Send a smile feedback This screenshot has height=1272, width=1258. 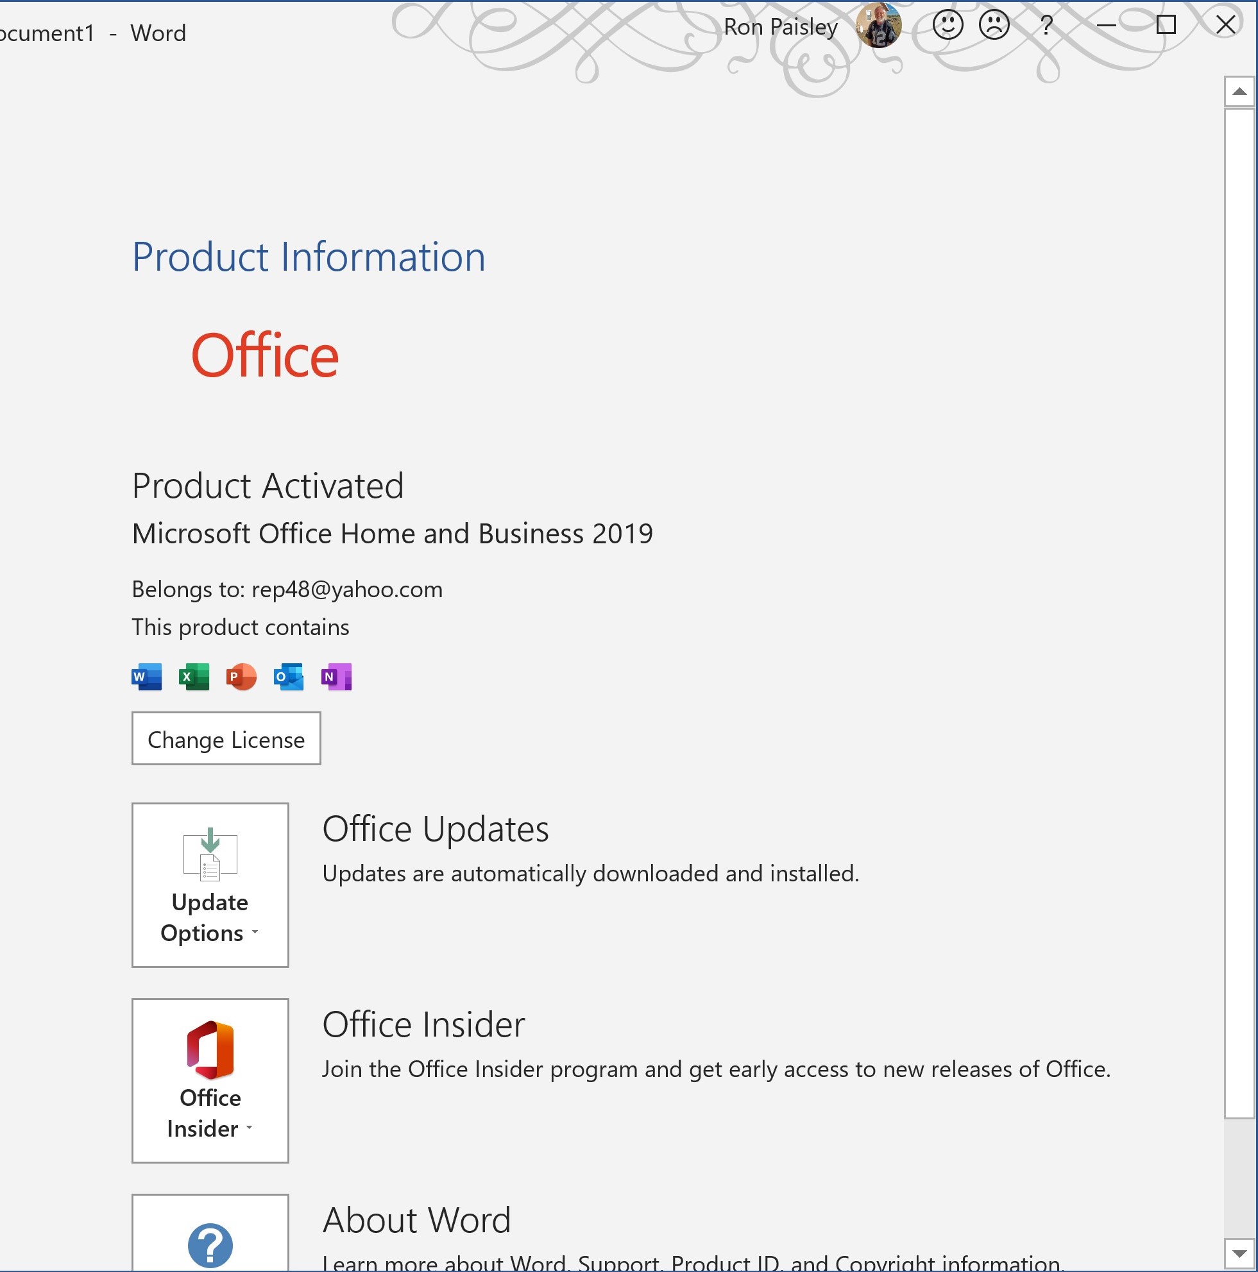pyautogui.click(x=948, y=26)
